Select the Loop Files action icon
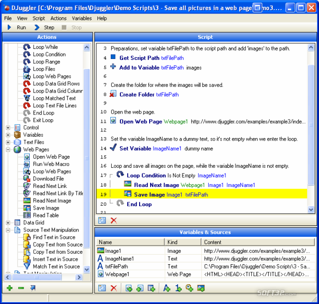319x304 pixels. tap(27, 69)
